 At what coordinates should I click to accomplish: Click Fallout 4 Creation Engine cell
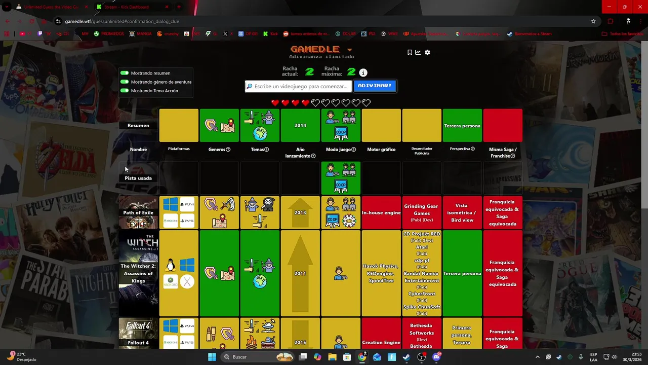[x=381, y=333]
